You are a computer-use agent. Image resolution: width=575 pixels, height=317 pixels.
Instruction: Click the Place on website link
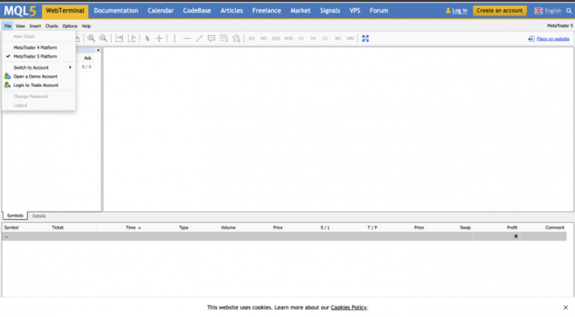tap(553, 39)
